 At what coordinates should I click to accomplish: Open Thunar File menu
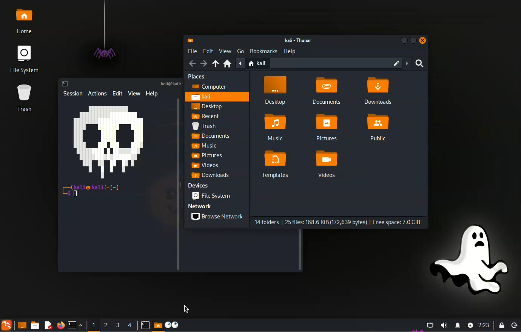[193, 51]
